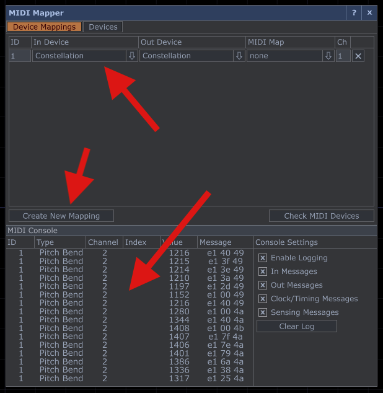Select the In Device Constellation field
The width and height of the screenshot is (383, 393).
tap(79, 56)
